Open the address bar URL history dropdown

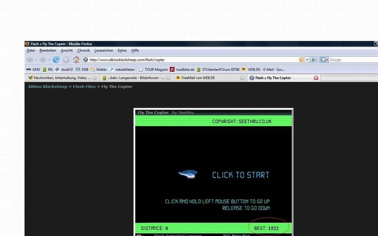(x=307, y=60)
